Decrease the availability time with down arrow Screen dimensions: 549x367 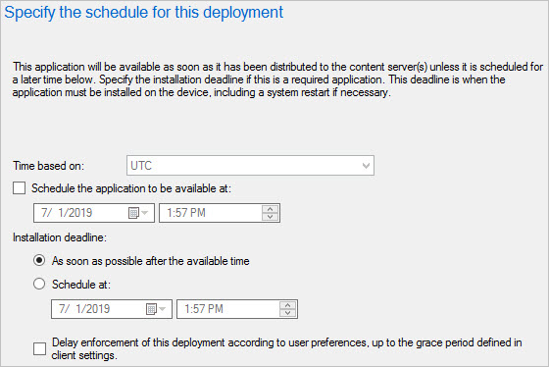(x=270, y=217)
